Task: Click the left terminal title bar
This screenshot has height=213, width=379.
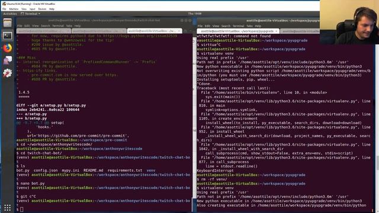Action: [104, 21]
